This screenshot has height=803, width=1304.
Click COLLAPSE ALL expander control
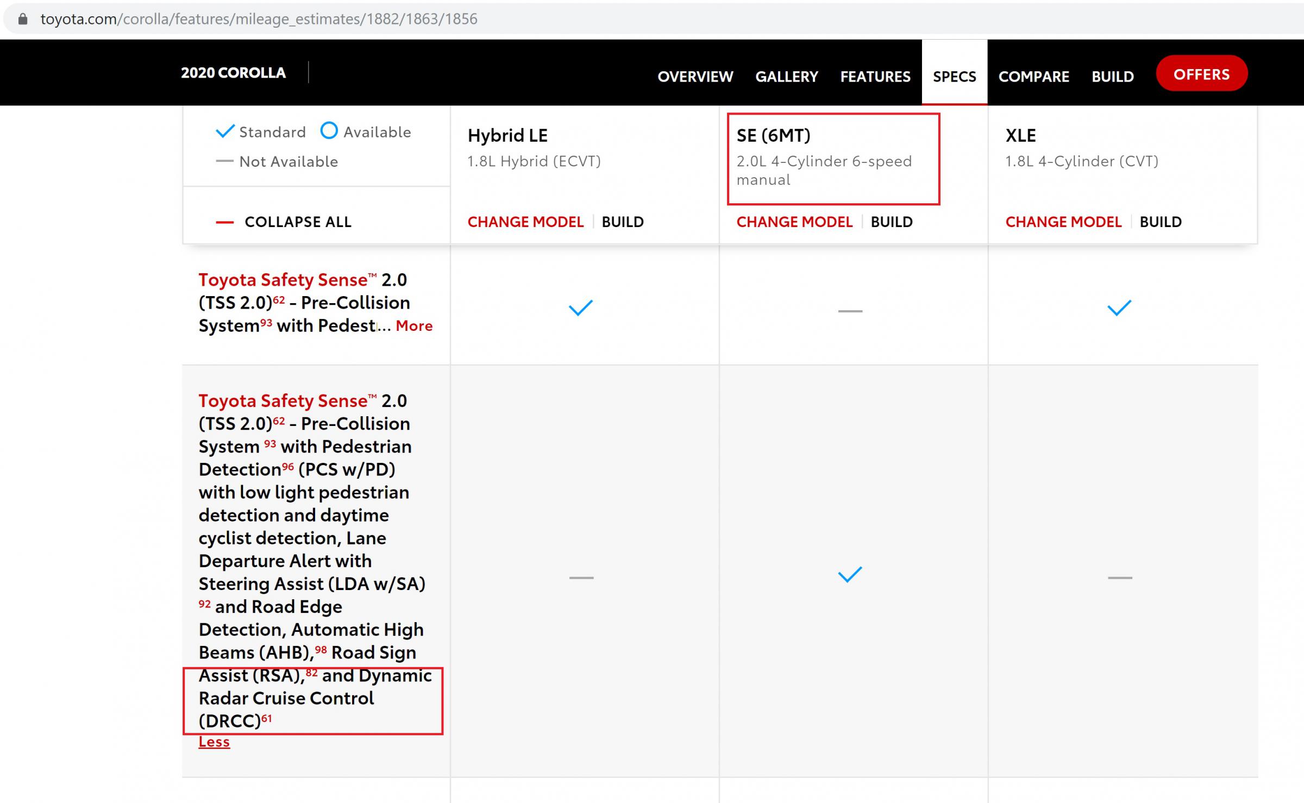pos(282,221)
